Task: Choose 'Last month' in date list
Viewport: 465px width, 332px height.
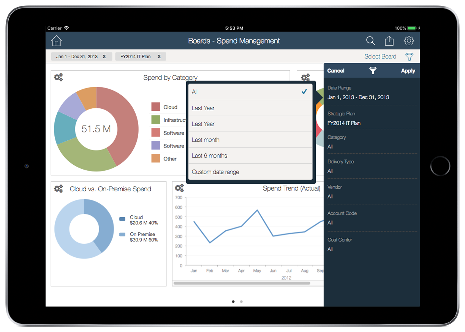Action: pos(250,140)
